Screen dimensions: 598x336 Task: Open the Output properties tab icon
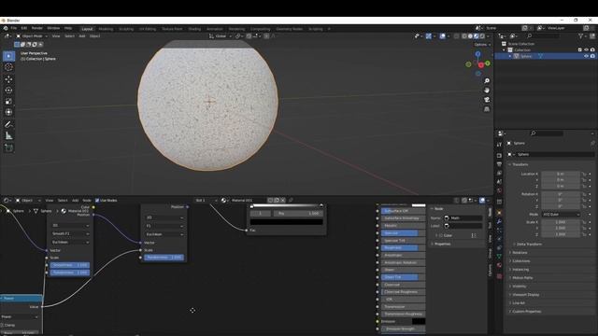499,164
